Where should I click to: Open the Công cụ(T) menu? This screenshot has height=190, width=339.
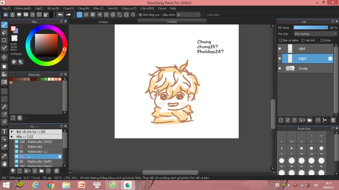[x=129, y=8]
